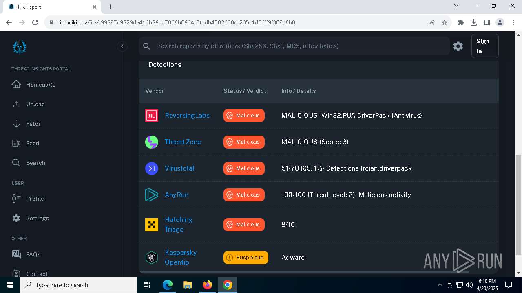Click the Malicious badge in Hatching Triage row
The image size is (522, 293).
point(244,225)
